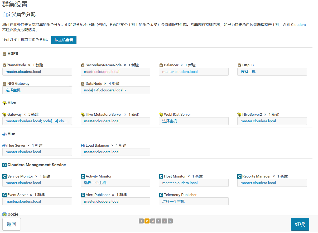Viewport: 318px width, 233px height.
Task: Open the Host Monitor host field
Action: [x=194, y=183]
